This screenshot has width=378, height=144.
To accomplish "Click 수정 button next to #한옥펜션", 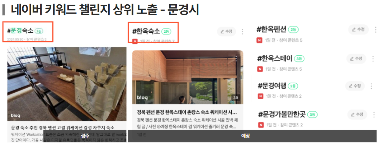I will click(x=359, y=29).
